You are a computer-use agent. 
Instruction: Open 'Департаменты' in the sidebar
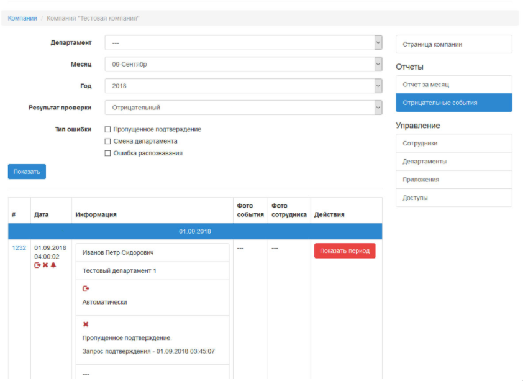pyautogui.click(x=454, y=162)
